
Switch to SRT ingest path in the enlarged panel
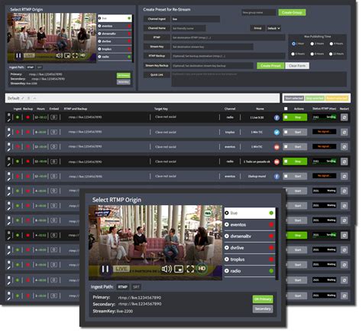click(x=136, y=287)
